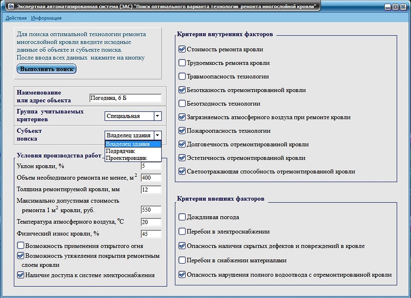
Task: Close the application window
Action: [x=403, y=7]
